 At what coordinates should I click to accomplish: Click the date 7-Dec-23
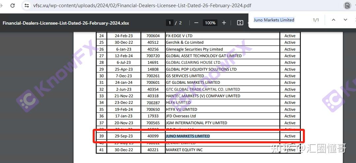pyautogui.click(x=124, y=76)
